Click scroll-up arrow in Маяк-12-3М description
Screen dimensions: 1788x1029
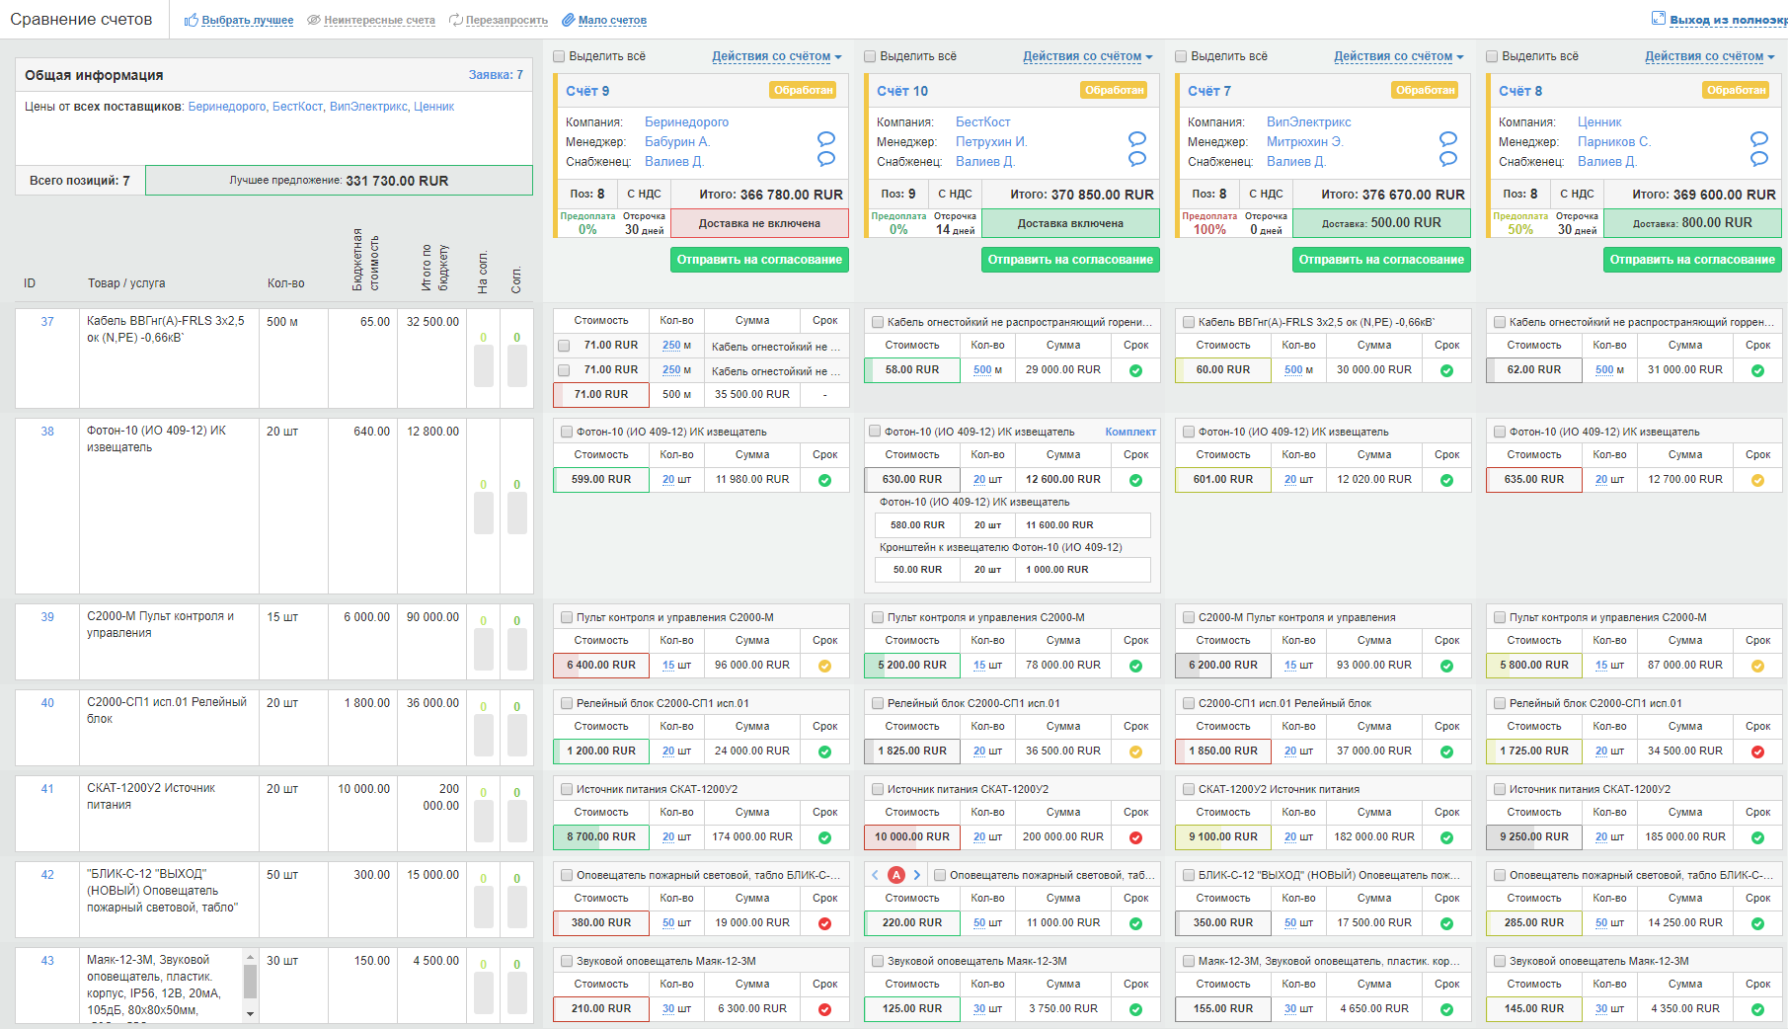pyautogui.click(x=250, y=957)
